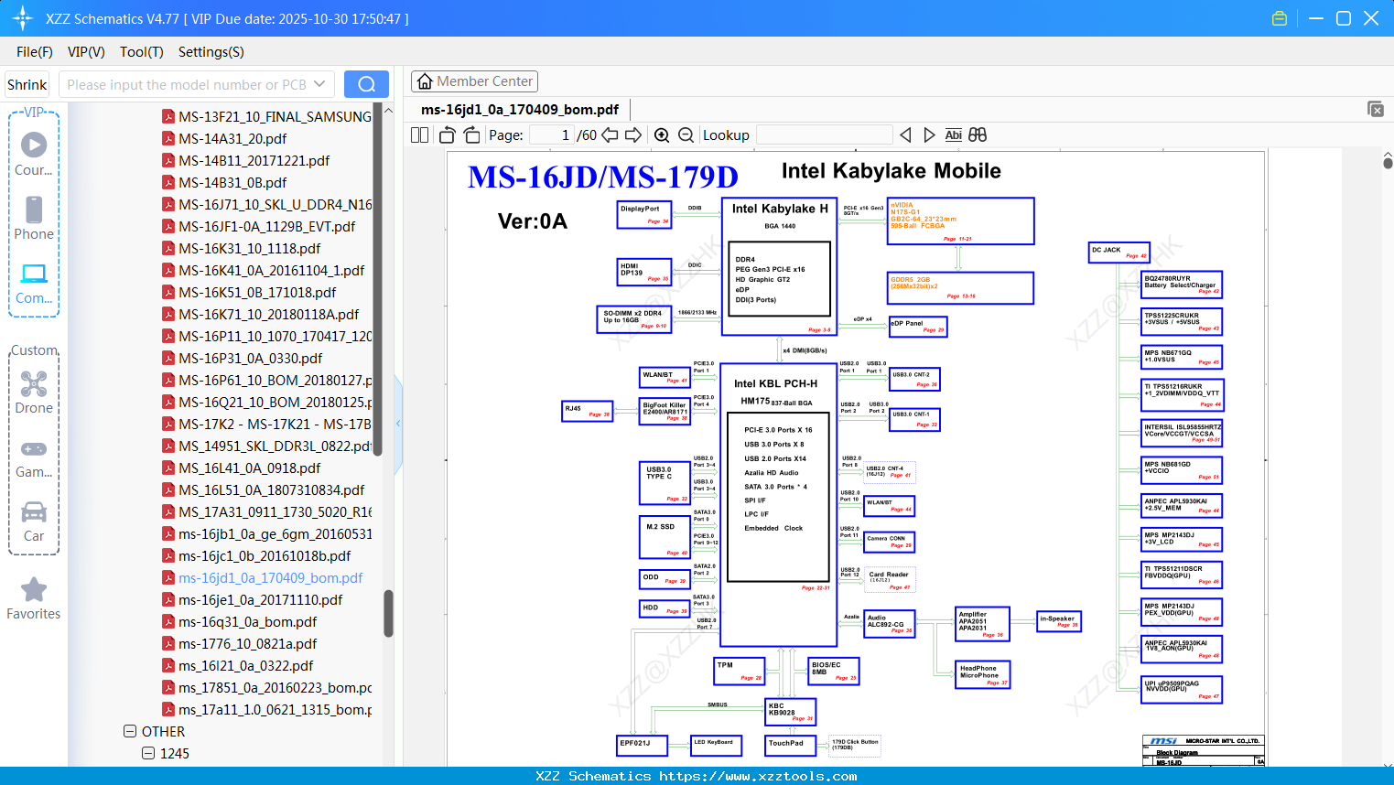Open the Course category in sidebar
Image resolution: width=1394 pixels, height=785 pixels.
[34, 154]
